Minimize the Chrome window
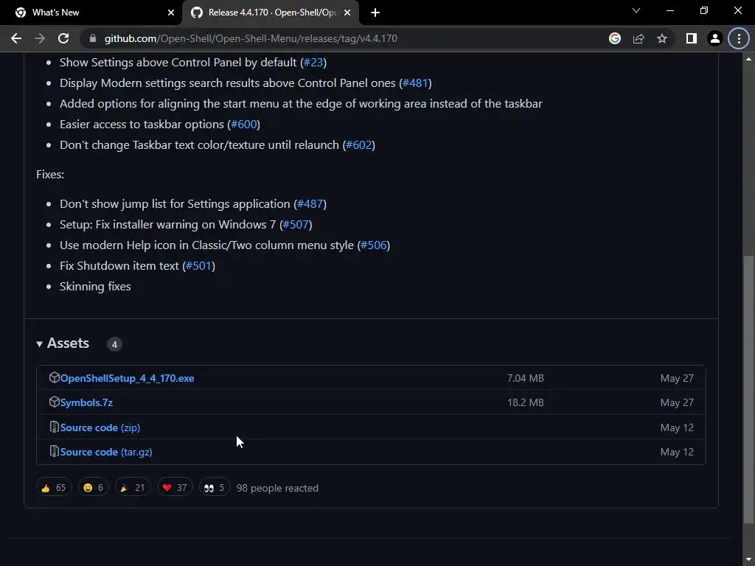Viewport: 755px width, 566px height. click(669, 10)
